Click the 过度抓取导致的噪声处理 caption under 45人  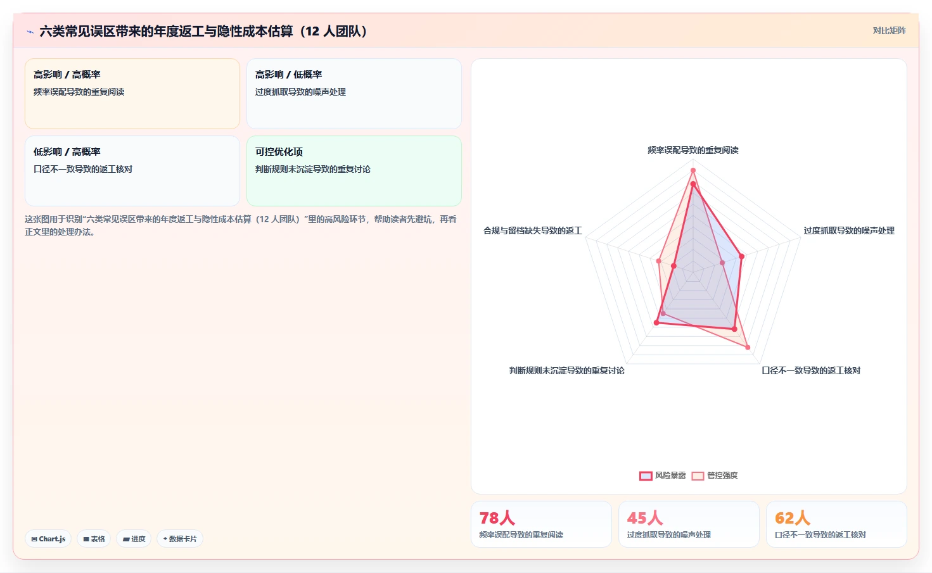click(669, 535)
